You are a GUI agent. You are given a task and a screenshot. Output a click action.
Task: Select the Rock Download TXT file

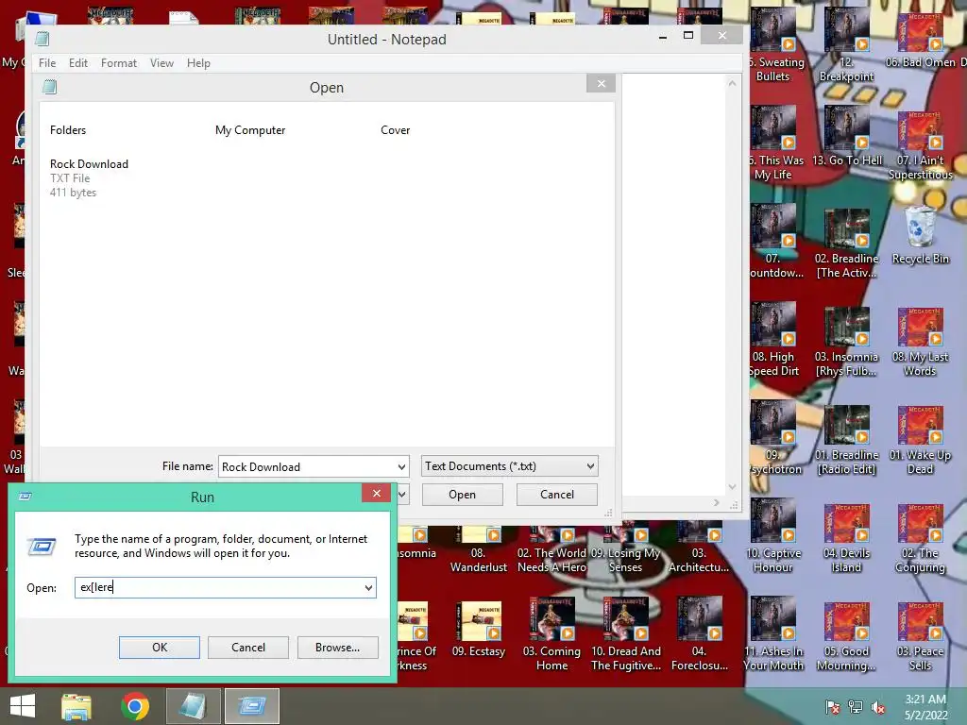[x=90, y=178]
